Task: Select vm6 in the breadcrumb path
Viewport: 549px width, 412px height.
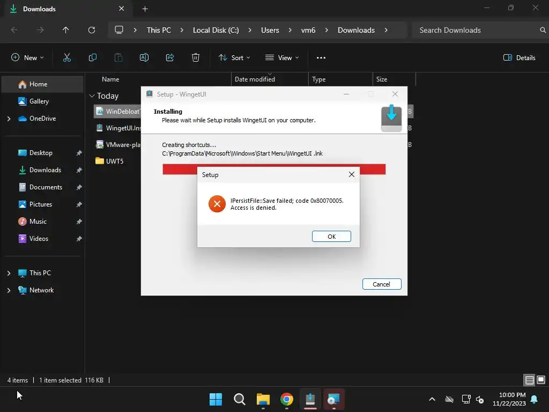Action: [308, 30]
